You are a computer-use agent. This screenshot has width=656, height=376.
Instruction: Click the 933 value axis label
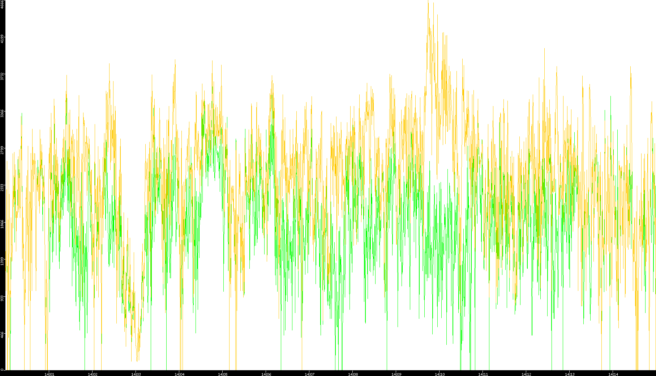[x=2, y=298]
